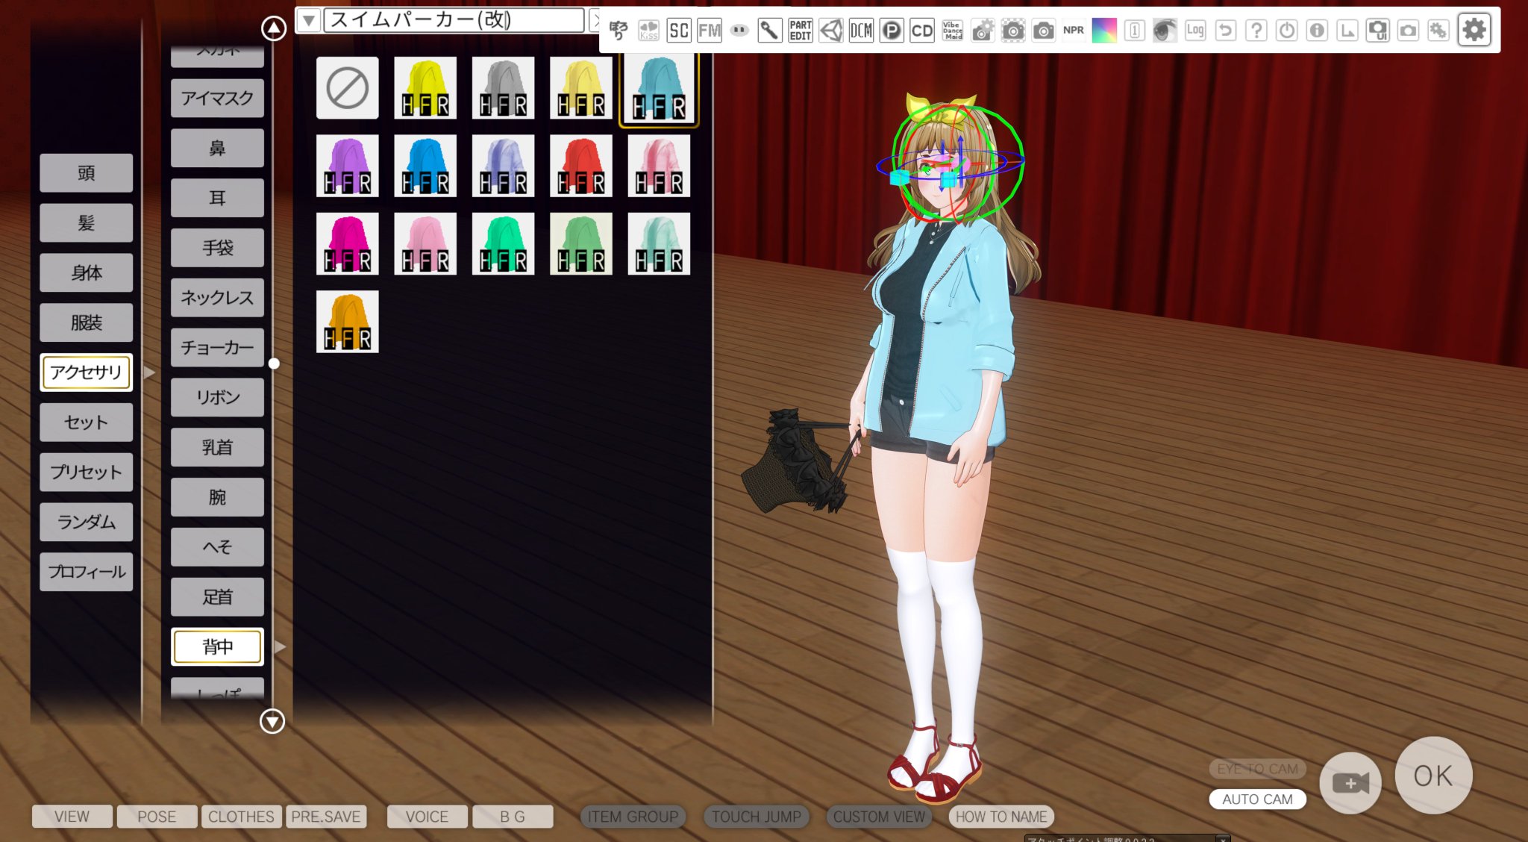
Task: Select the DCM plugin icon
Action: (862, 30)
